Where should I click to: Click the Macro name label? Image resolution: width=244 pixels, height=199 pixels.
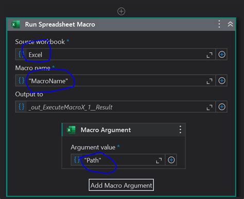click(x=32, y=68)
